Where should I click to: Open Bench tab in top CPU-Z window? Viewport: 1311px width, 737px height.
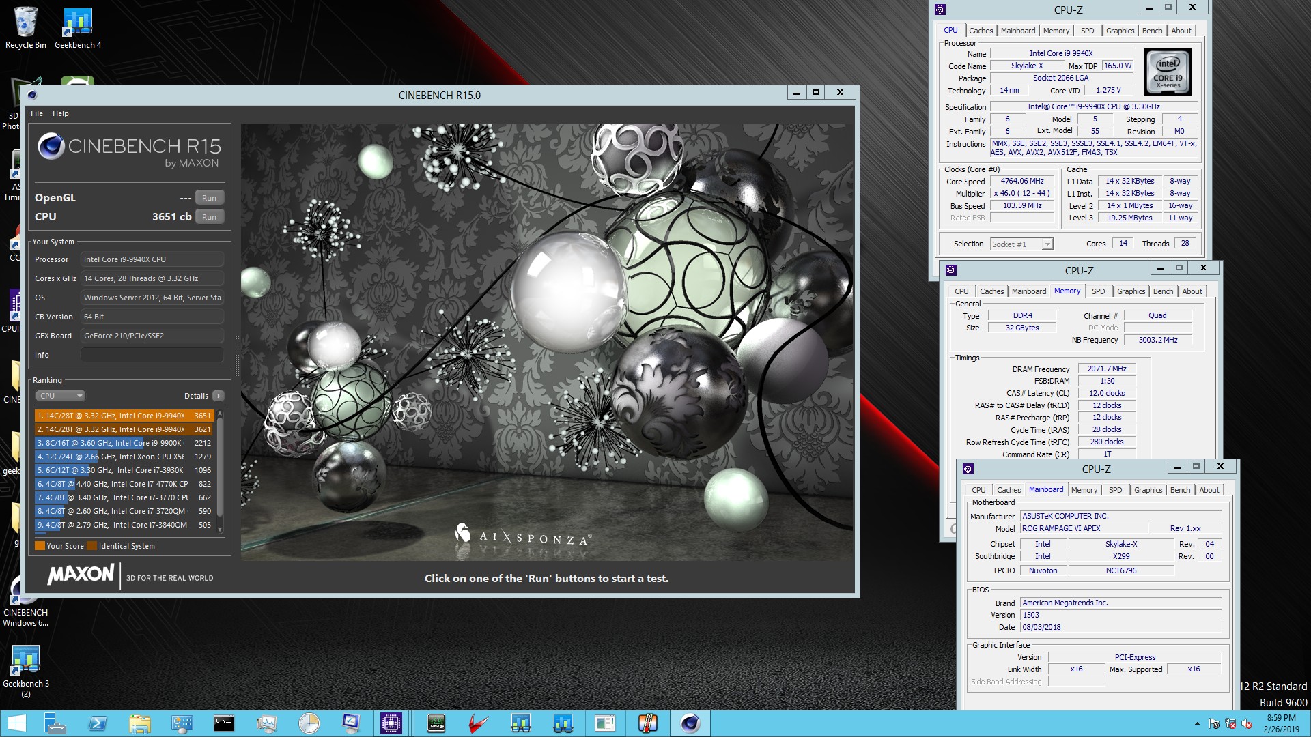pyautogui.click(x=1152, y=31)
